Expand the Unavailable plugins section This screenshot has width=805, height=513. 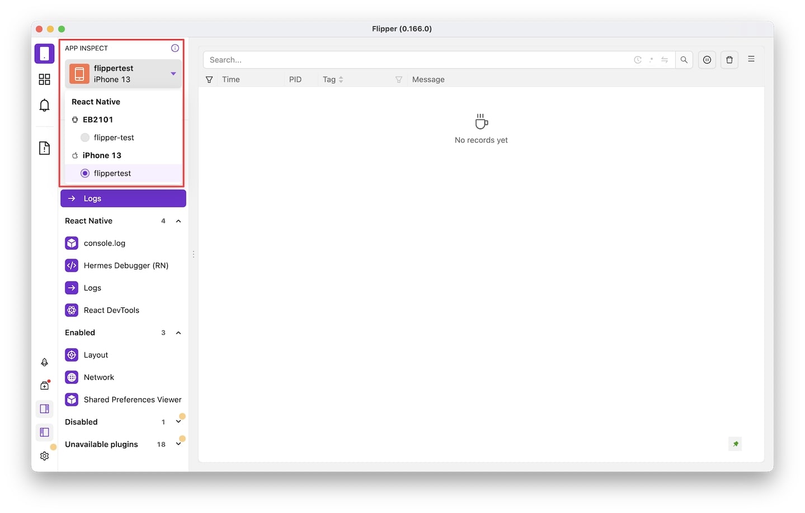coord(178,444)
